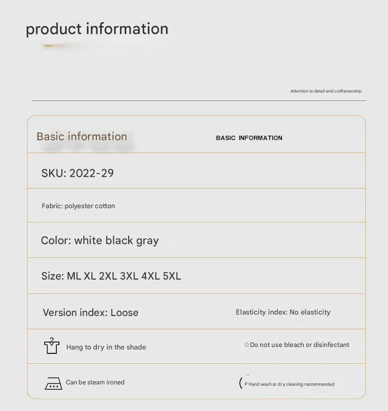
Task: Click 'Hand wash or dry cleaning recommended'
Action: 291,384
